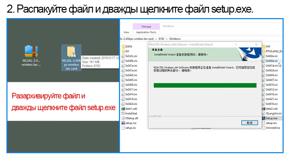Select the 0x041e.ini file

point(129,71)
